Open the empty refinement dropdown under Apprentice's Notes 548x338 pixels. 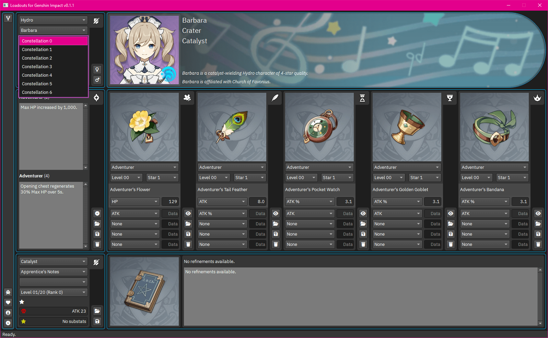pos(54,282)
